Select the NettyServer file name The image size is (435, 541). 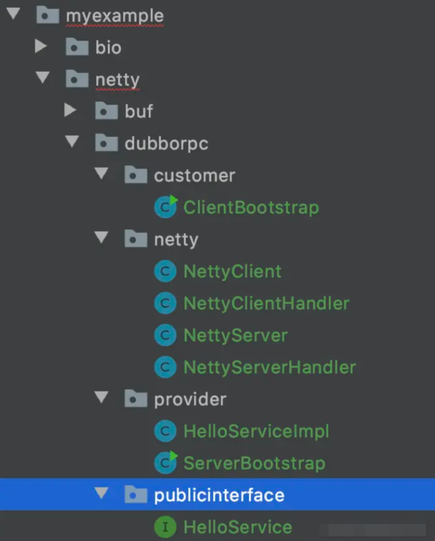click(x=235, y=335)
